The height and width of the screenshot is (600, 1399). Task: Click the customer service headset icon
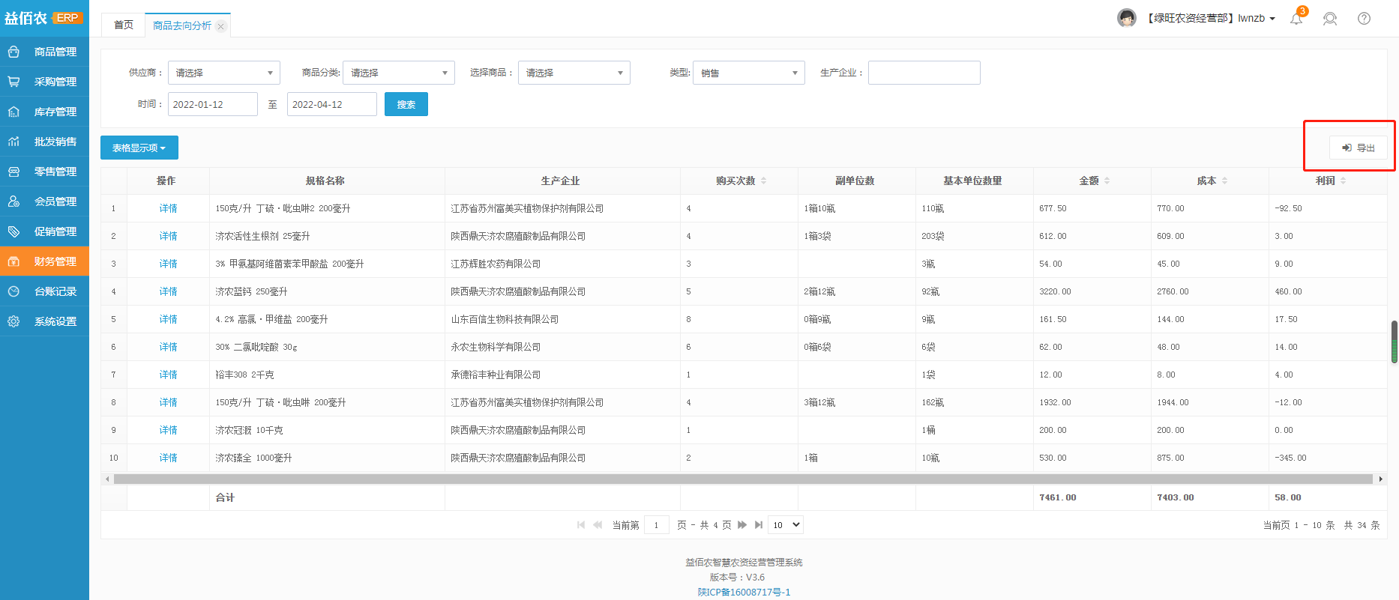1330,19
